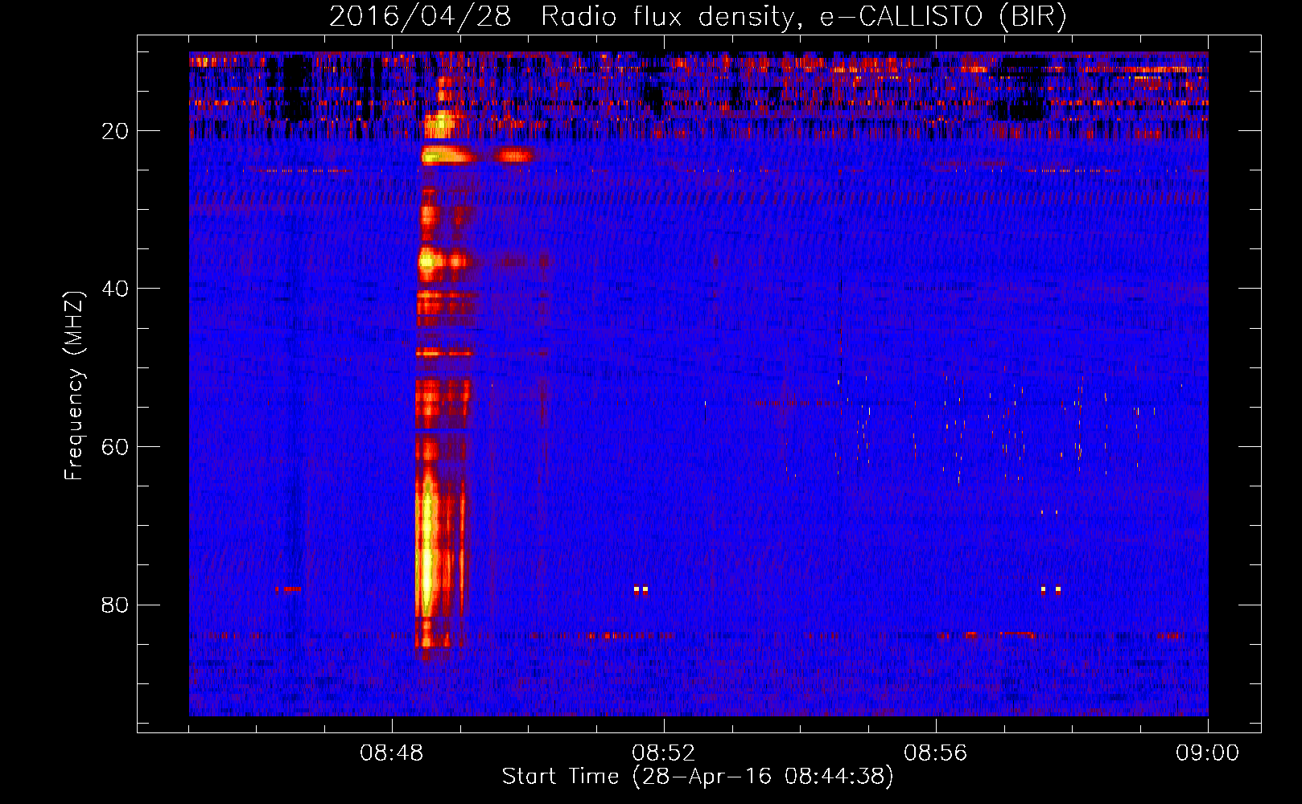Screen dimensions: 1302x804
Task: Click the '20' frequency tick label
Action: 115,131
